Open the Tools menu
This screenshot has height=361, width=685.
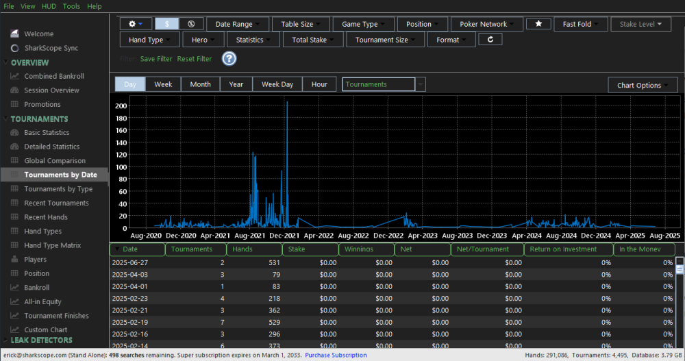(x=71, y=6)
